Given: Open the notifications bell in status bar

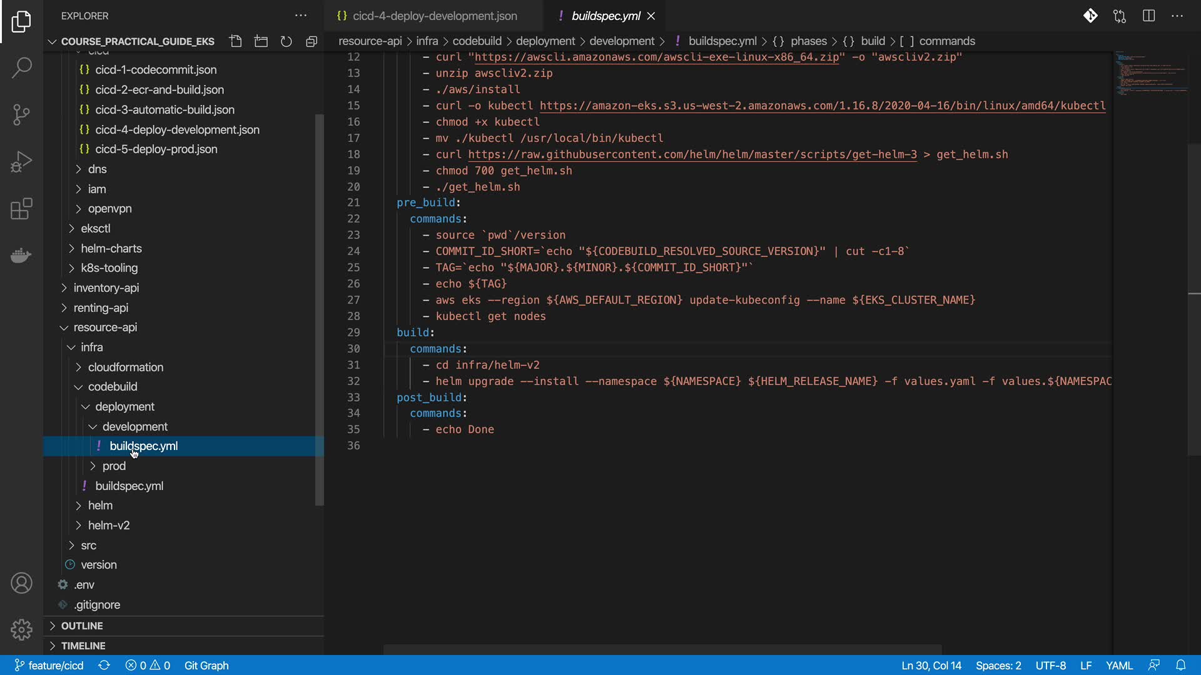Looking at the screenshot, I should (1180, 665).
